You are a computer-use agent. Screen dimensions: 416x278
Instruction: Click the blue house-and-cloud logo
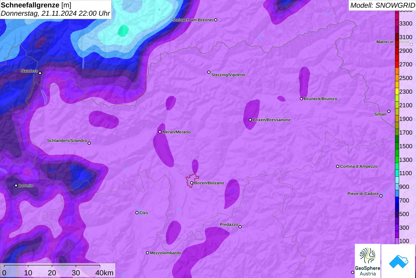click(x=398, y=261)
